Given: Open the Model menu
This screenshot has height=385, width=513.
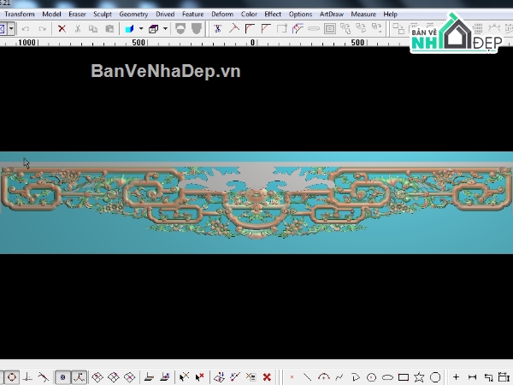Looking at the screenshot, I should [x=51, y=14].
